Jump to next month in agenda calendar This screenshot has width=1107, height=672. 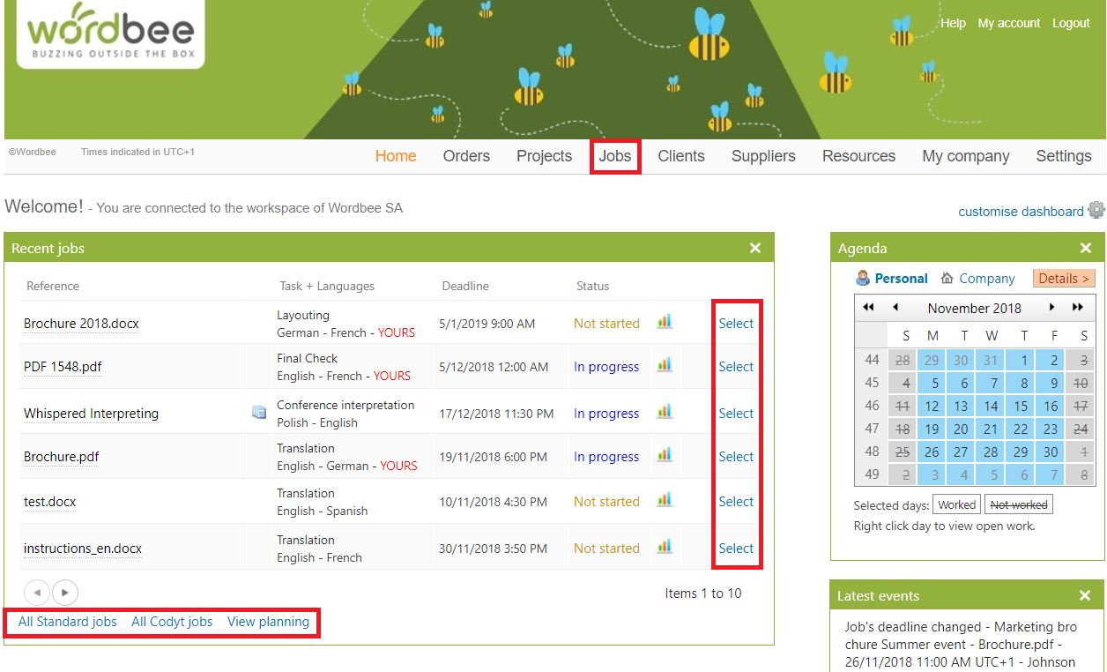tap(1051, 308)
